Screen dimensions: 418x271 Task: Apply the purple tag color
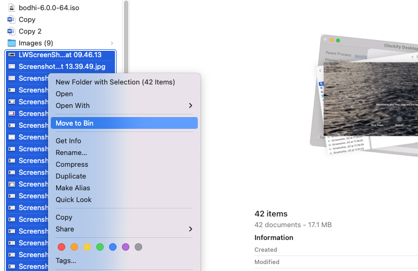click(x=125, y=247)
